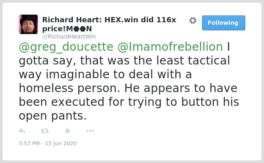Select the 'HEX.win' text in the profile name
Screen dimensions: 264x163
121,20
